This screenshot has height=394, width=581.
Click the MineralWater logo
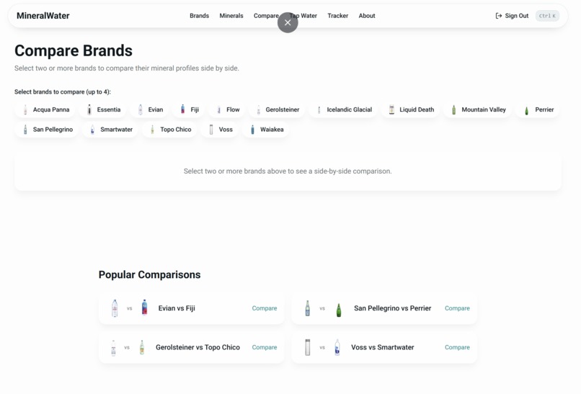click(43, 16)
